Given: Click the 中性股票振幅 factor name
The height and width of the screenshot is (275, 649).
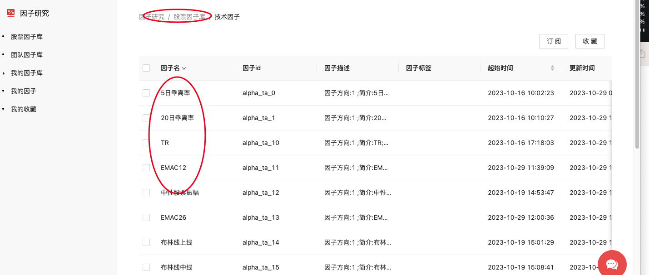Looking at the screenshot, I should tap(180, 193).
